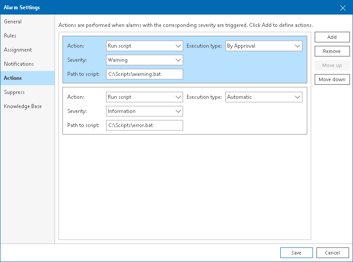Viewport: 353px width, 262px height.
Task: Click the Move down button
Action: [332, 79]
